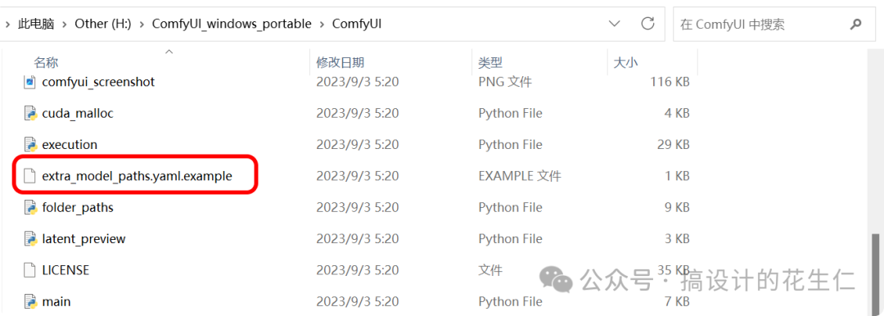Open the chevron after Other (H:)
884x316 pixels.
click(x=142, y=24)
